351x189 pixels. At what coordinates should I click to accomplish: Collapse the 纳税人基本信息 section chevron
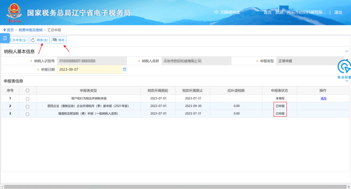pos(347,51)
